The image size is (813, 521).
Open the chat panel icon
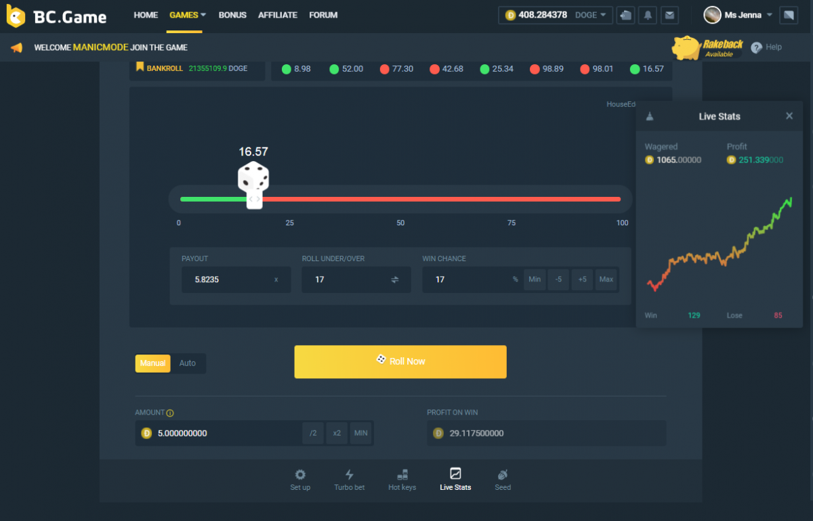788,15
